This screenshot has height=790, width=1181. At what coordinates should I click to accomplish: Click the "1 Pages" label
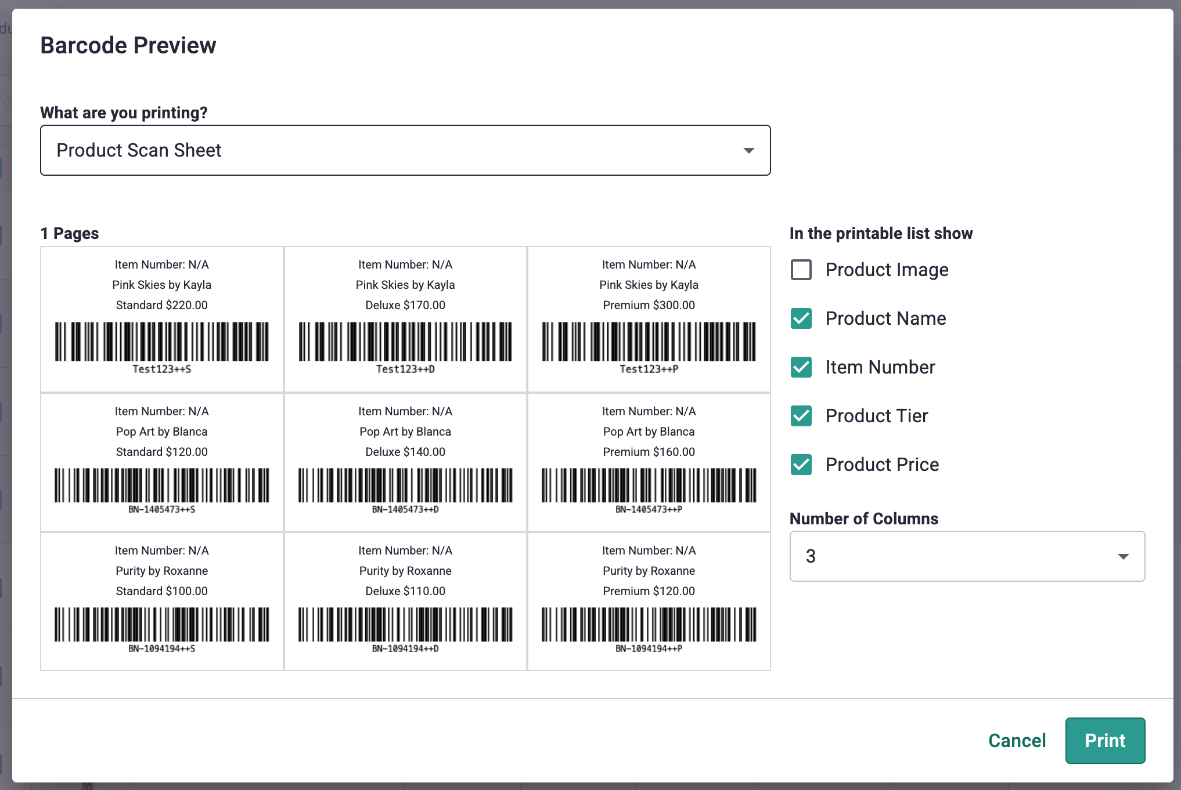(69, 233)
